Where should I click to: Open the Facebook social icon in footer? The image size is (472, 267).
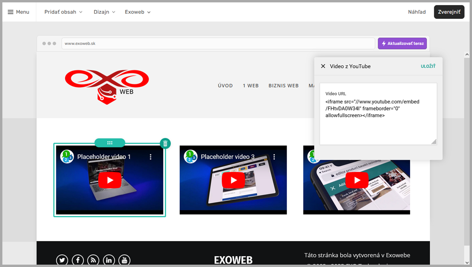tap(77, 260)
